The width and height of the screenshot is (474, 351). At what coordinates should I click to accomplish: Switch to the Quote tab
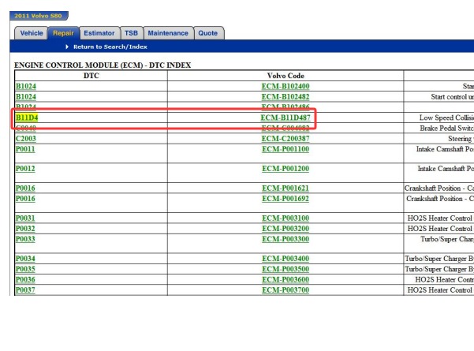tap(208, 33)
